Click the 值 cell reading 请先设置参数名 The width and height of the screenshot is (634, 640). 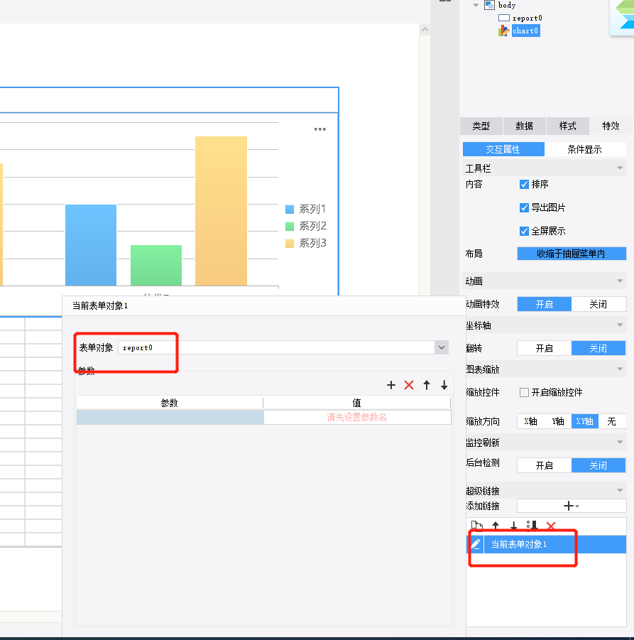(x=357, y=417)
